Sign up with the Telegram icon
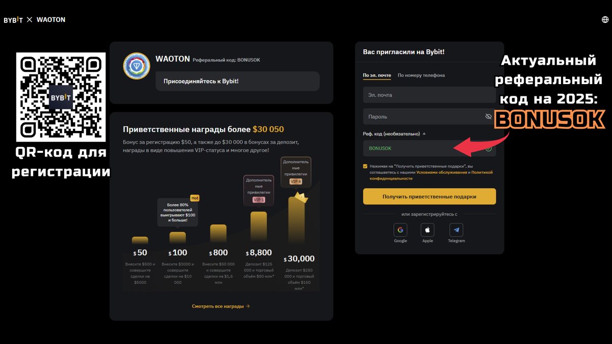Image resolution: width=612 pixels, height=344 pixels. tap(456, 230)
